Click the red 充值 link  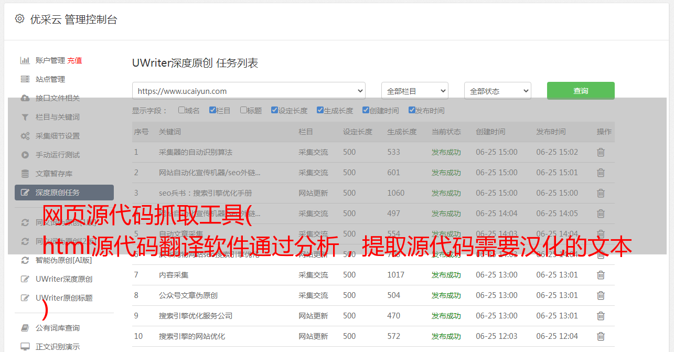(74, 60)
